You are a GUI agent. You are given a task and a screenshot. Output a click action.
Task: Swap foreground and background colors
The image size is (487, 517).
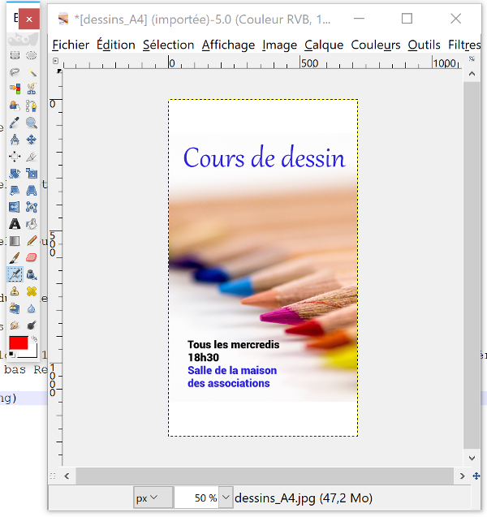pos(34,339)
